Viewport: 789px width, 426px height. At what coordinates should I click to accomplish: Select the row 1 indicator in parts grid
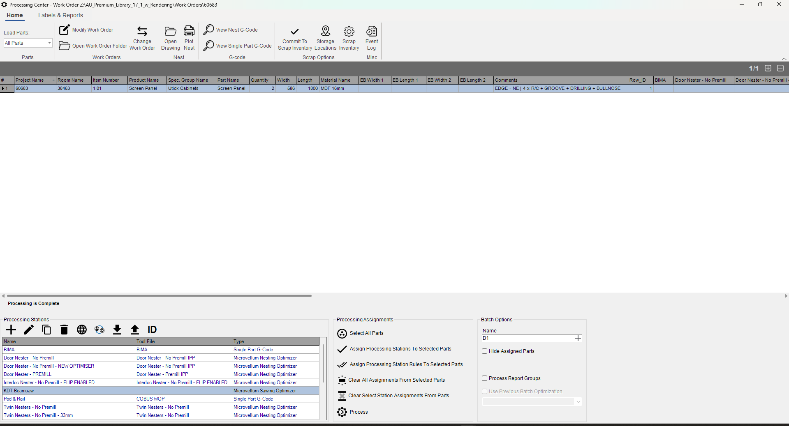pyautogui.click(x=7, y=88)
